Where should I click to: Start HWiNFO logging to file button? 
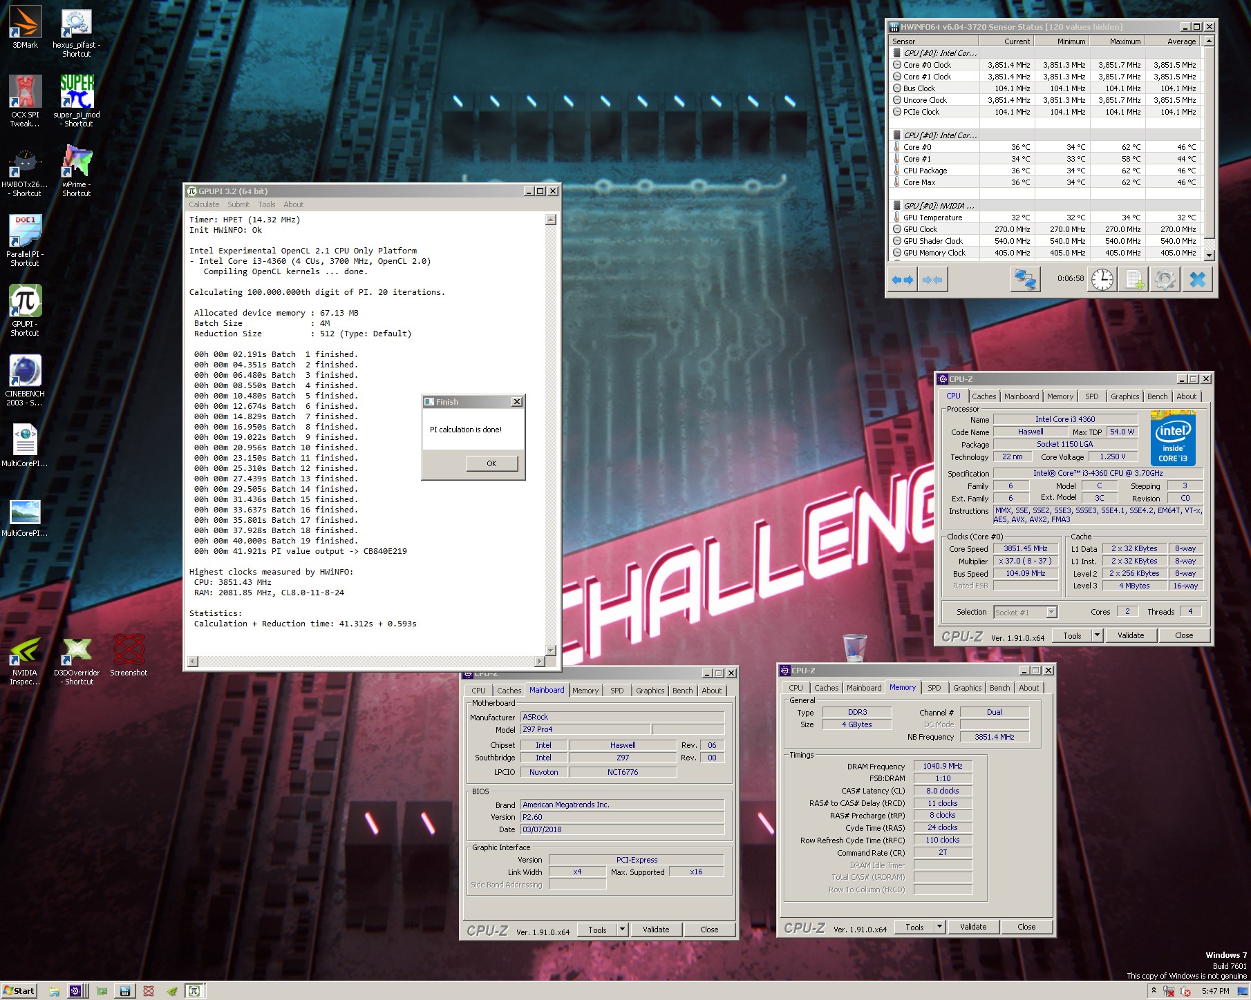pyautogui.click(x=1134, y=280)
